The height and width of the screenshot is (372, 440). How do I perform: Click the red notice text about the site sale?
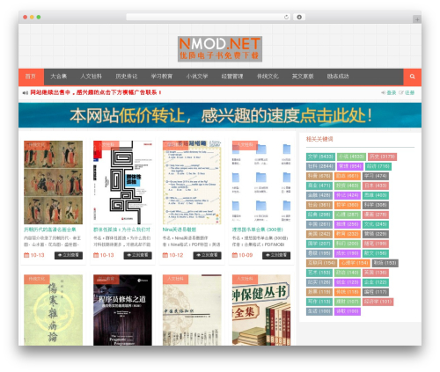(96, 92)
